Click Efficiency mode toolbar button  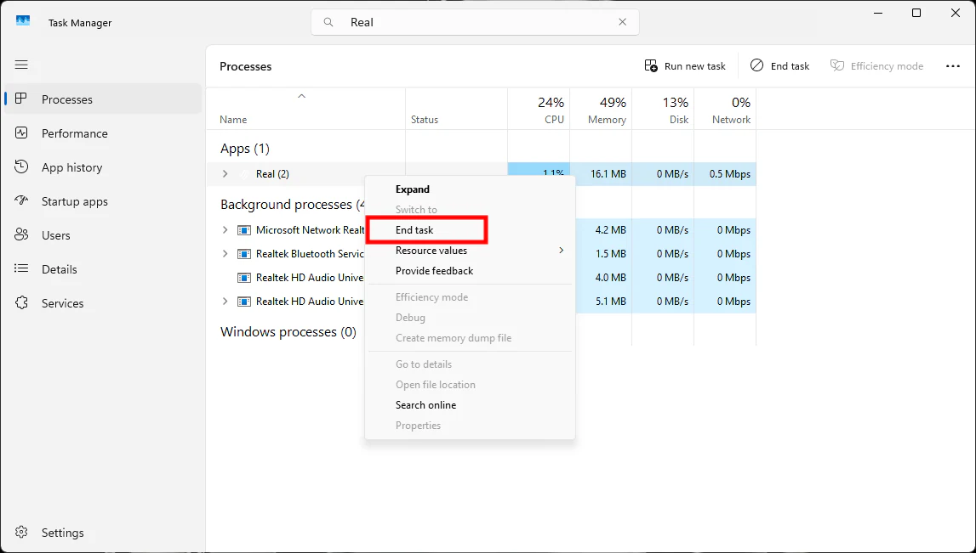[876, 66]
